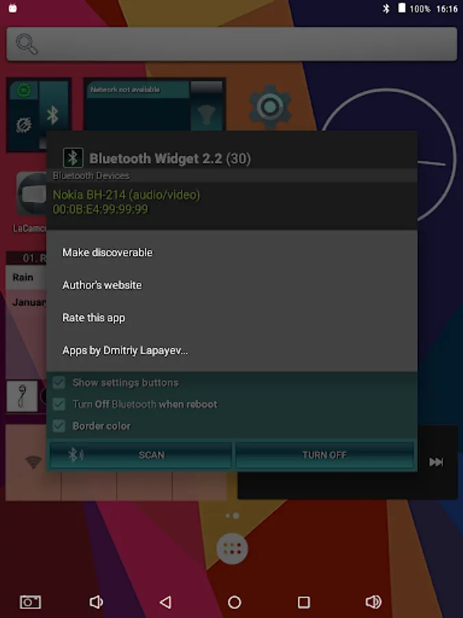The height and width of the screenshot is (618, 463).
Task: Tap the home screen search bar
Action: tap(232, 44)
